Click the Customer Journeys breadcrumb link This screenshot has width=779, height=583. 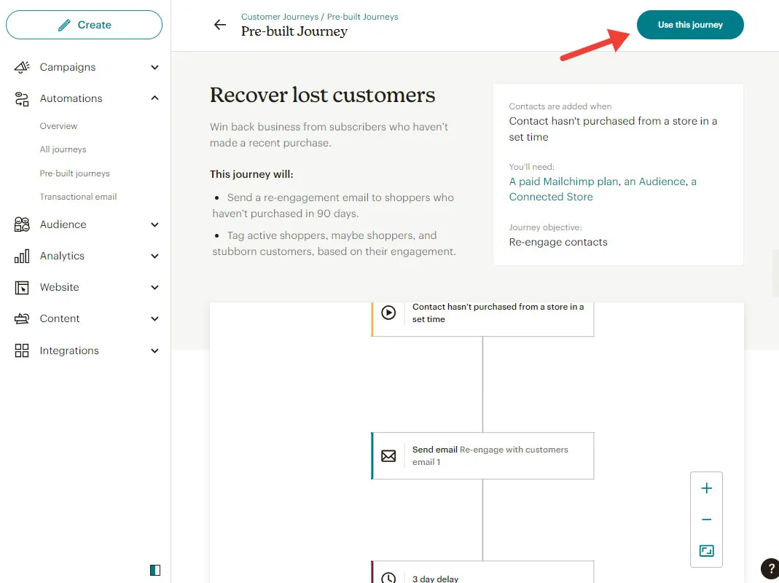point(280,16)
